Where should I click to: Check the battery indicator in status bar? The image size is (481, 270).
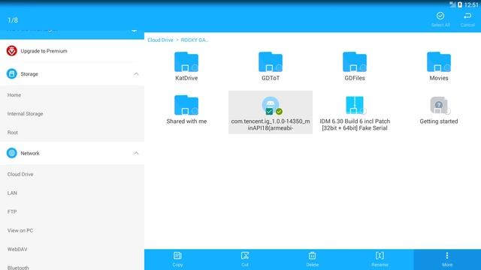460,4
